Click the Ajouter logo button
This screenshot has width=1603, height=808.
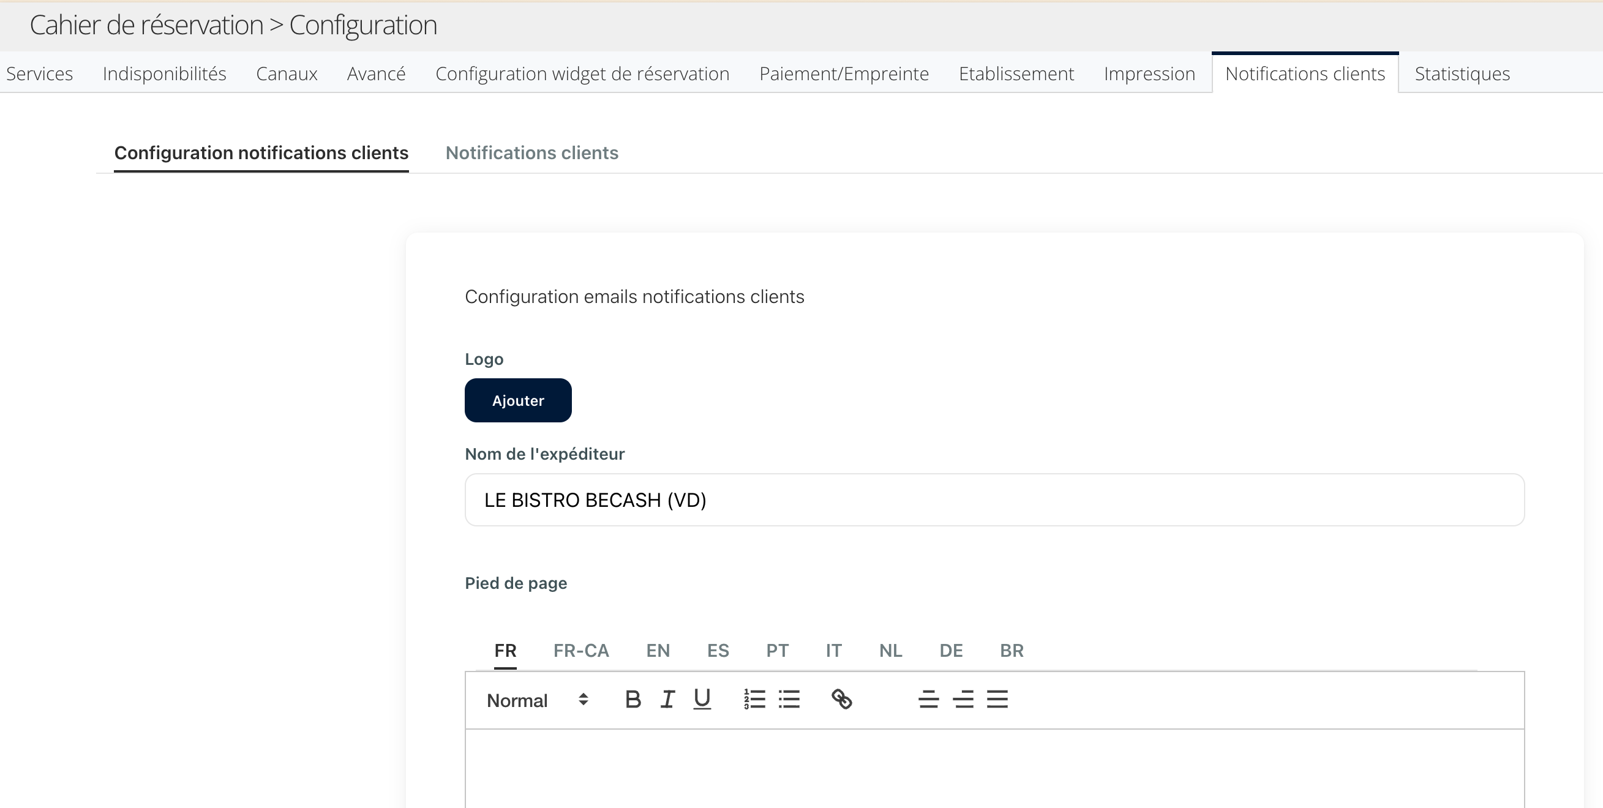[518, 400]
